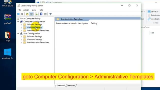Expand Windows Settings under User Configuration
This screenshot has height=90, width=160.
pos(21,39)
